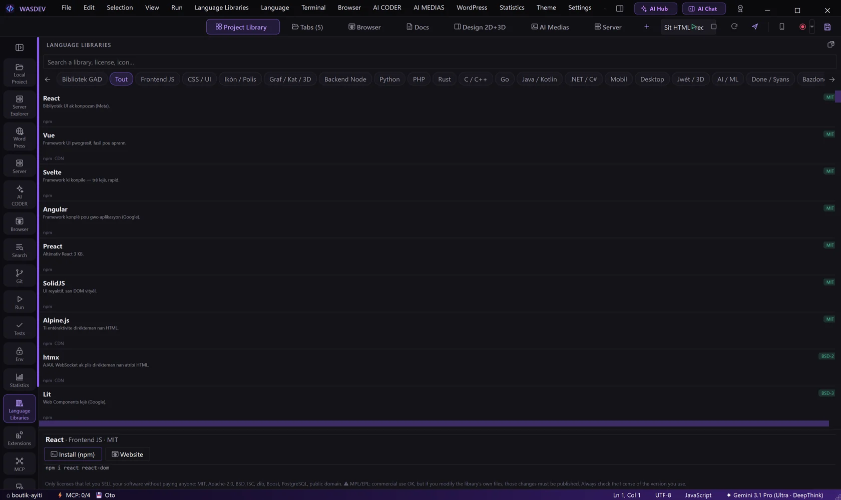
Task: Open the Local Project sidebar panel
Action: click(20, 73)
